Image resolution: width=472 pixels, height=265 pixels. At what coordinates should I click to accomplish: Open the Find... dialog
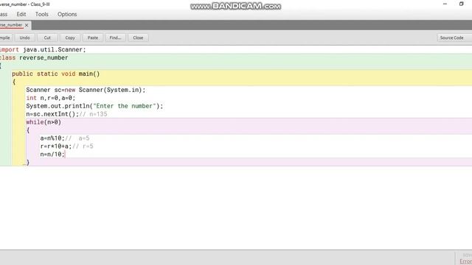tap(115, 38)
